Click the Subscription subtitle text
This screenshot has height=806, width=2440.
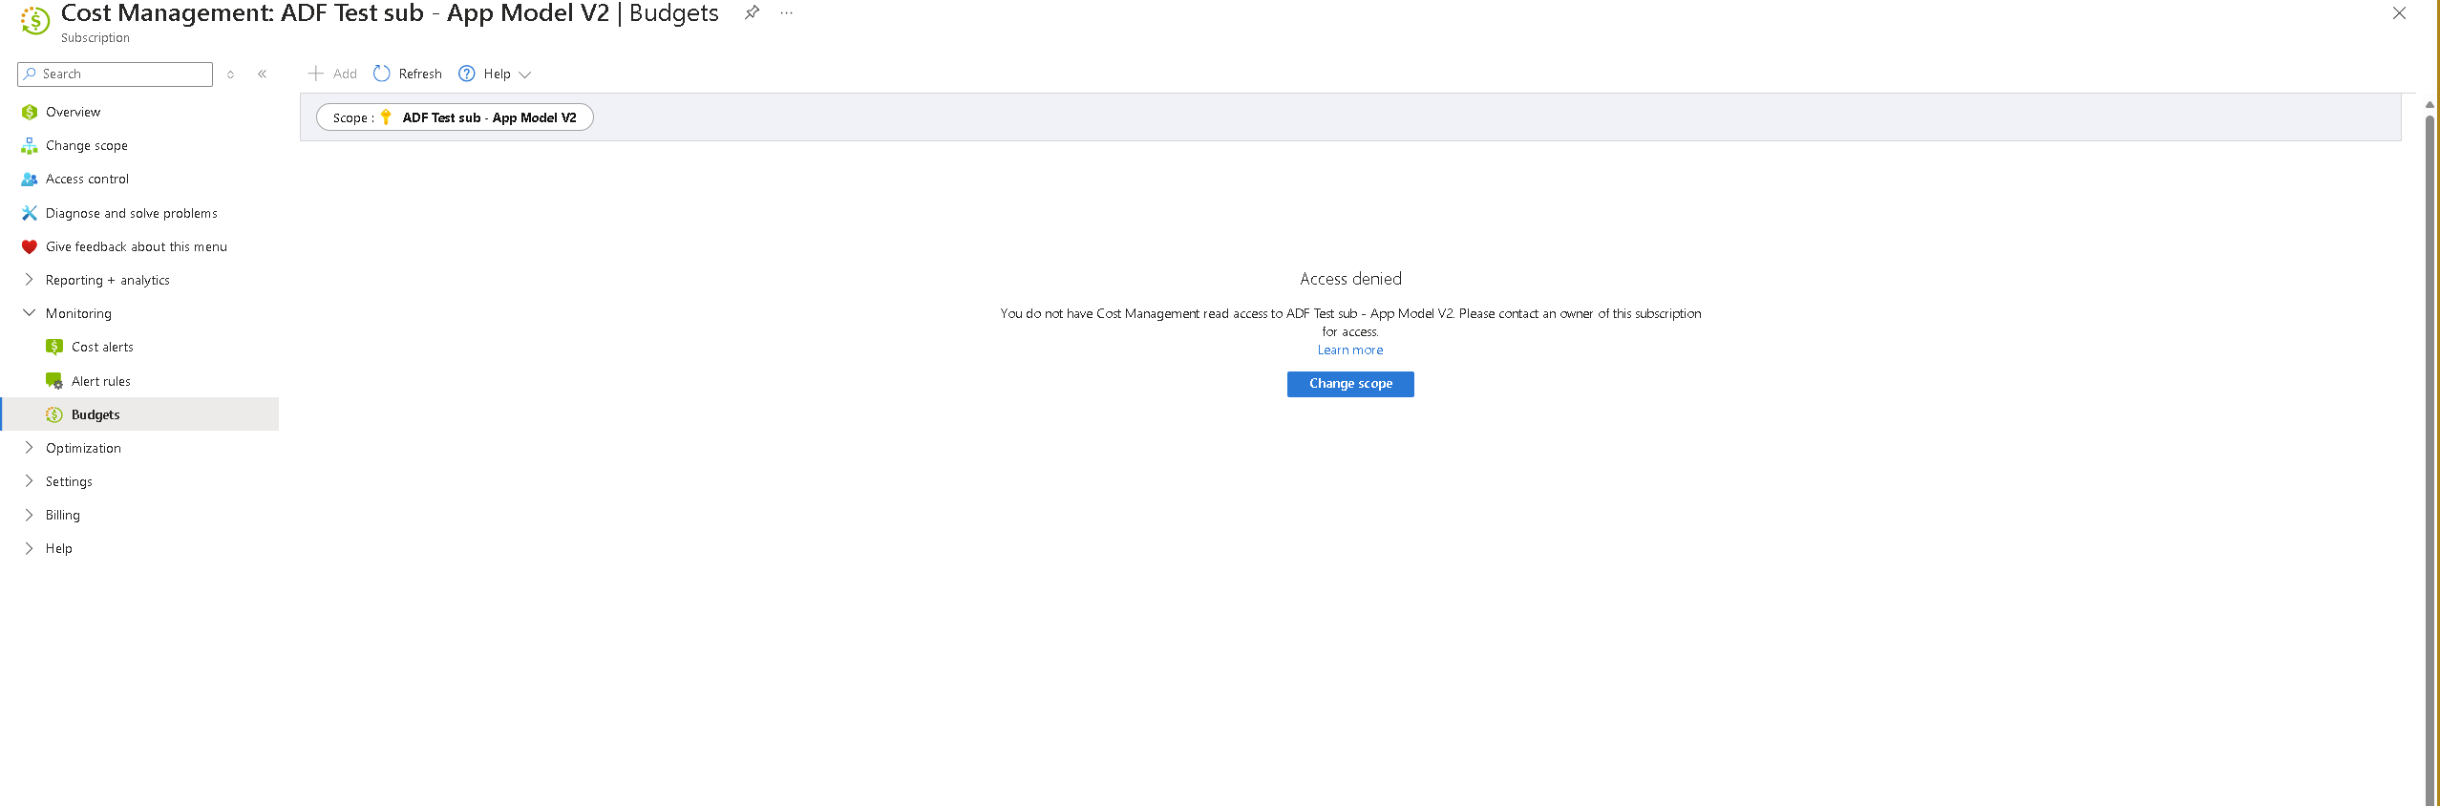(x=95, y=38)
